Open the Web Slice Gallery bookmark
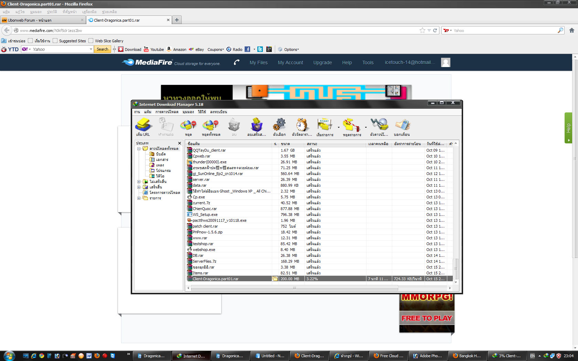This screenshot has height=361, width=578. pyautogui.click(x=106, y=41)
